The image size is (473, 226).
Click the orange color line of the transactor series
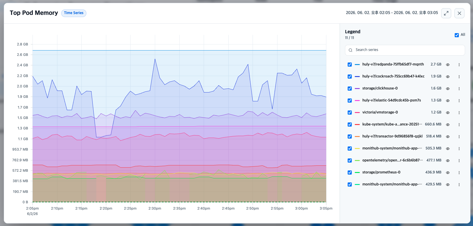click(x=357, y=136)
